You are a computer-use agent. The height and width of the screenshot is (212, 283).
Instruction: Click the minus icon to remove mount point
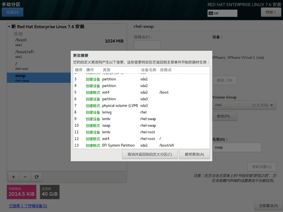click(x=25, y=177)
